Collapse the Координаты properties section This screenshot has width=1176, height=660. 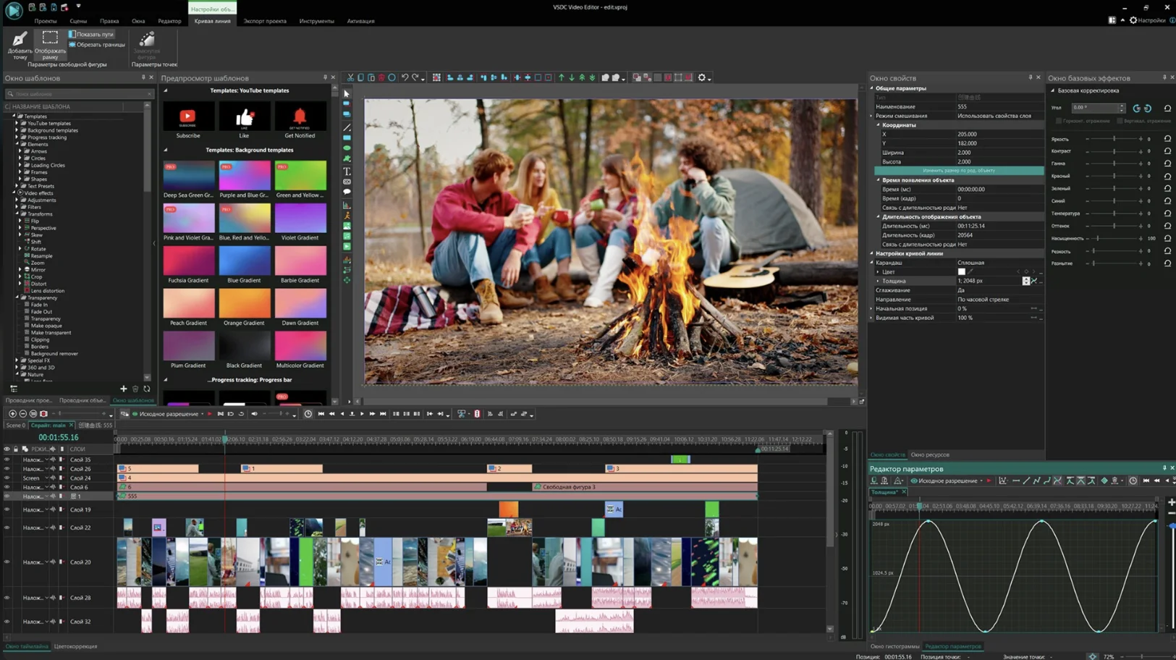[879, 124]
